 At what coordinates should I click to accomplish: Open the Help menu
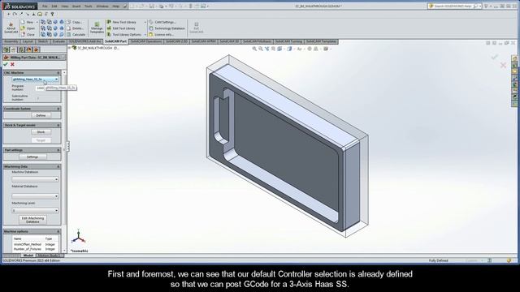[x=115, y=6]
